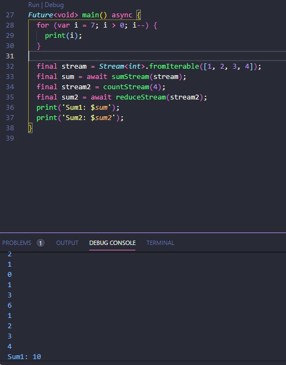Click the Run CodeLens link above main
The image size is (286, 365).
[x=34, y=5]
